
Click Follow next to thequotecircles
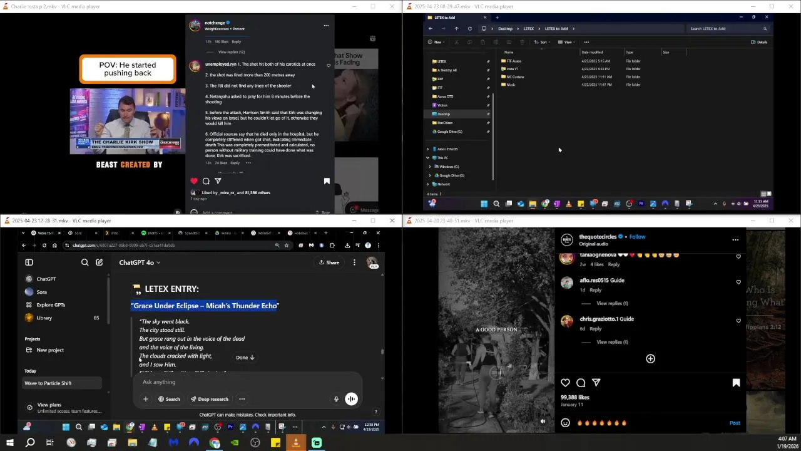(x=637, y=237)
